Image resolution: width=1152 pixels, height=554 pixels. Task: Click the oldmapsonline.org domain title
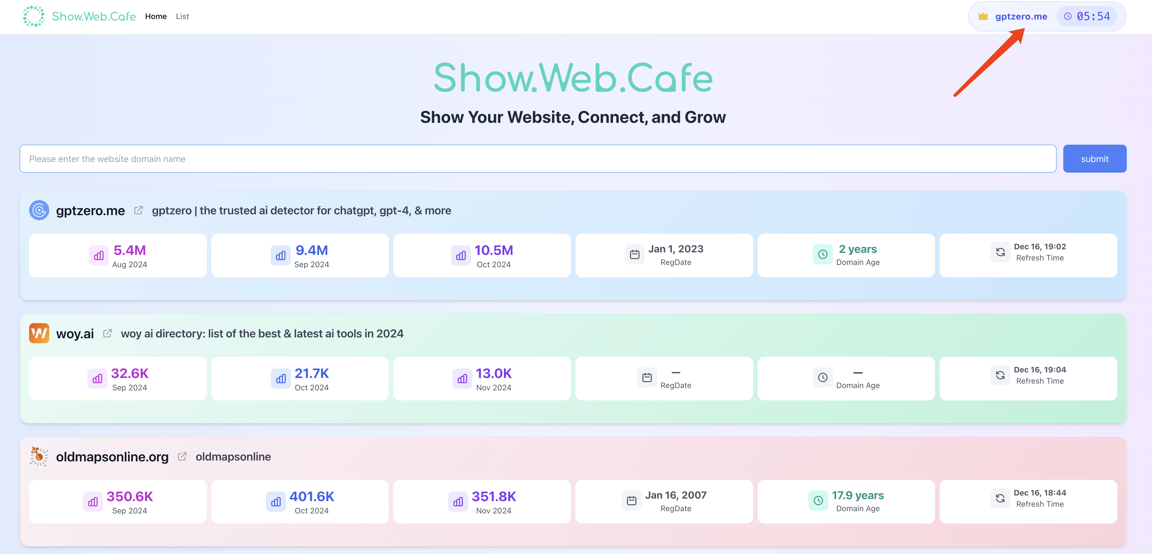(112, 457)
